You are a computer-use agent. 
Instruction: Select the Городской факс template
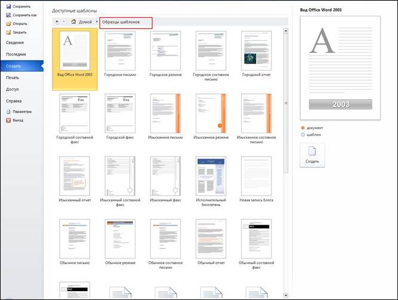point(120,117)
